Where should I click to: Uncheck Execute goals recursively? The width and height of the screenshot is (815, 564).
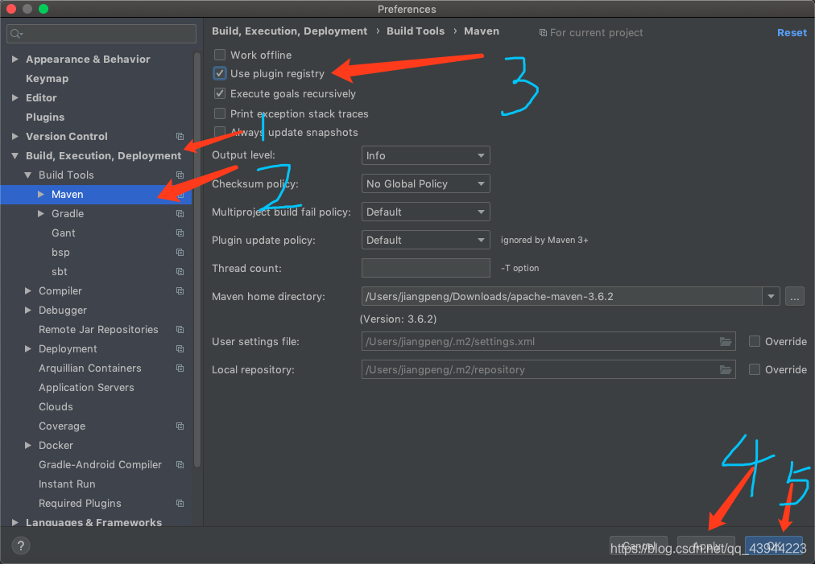220,93
